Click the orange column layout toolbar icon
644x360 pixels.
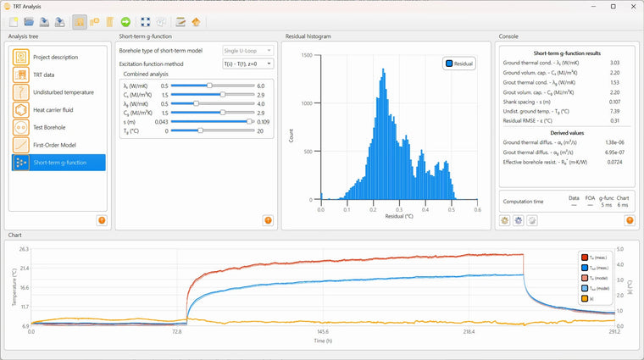point(109,22)
